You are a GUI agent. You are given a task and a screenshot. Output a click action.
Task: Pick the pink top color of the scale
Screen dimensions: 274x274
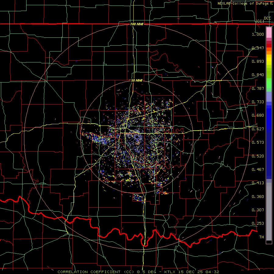click(x=269, y=32)
